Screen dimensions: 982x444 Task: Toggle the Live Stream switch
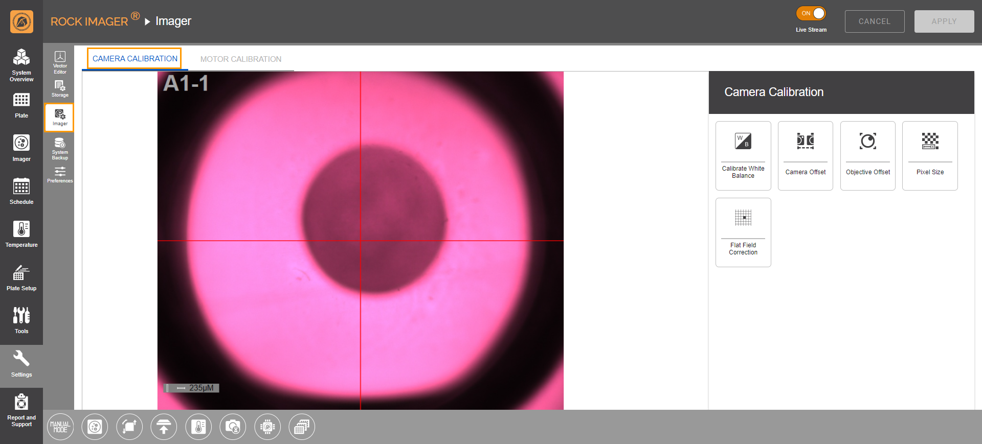click(x=811, y=14)
